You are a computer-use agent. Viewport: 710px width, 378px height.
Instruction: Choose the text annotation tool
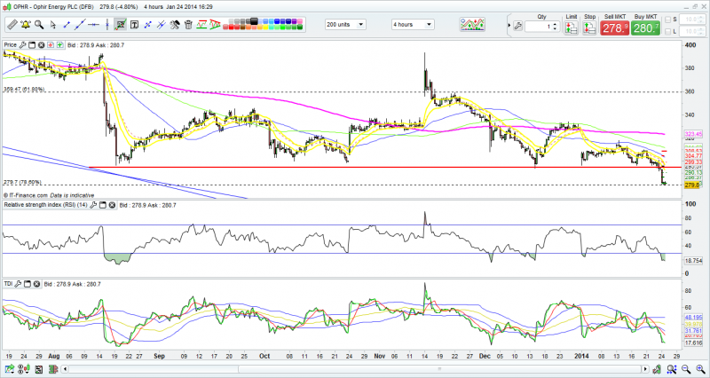point(134,24)
